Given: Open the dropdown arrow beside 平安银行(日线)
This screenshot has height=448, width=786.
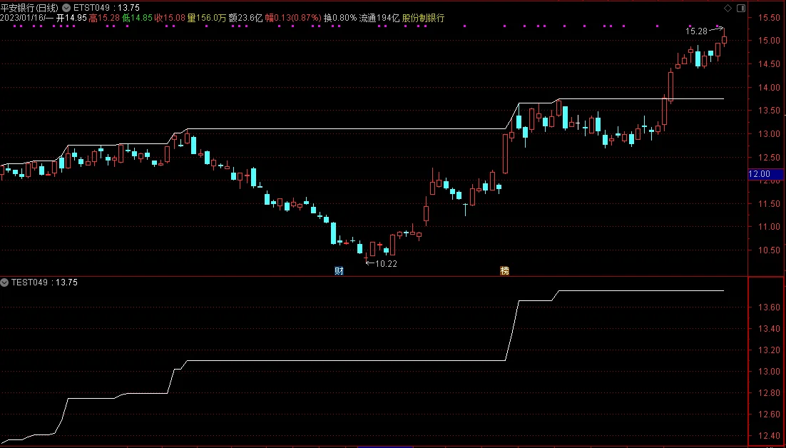Looking at the screenshot, I should pyautogui.click(x=66, y=8).
